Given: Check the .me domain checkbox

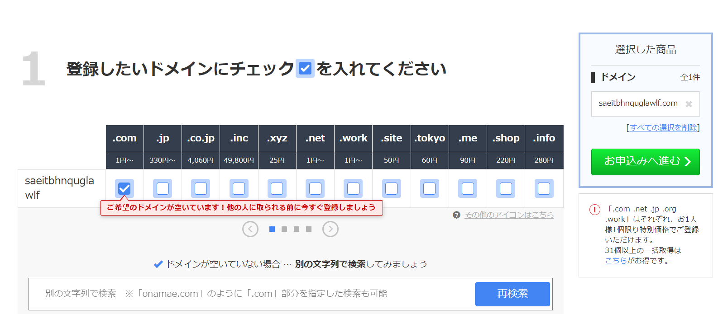Looking at the screenshot, I should pos(468,188).
